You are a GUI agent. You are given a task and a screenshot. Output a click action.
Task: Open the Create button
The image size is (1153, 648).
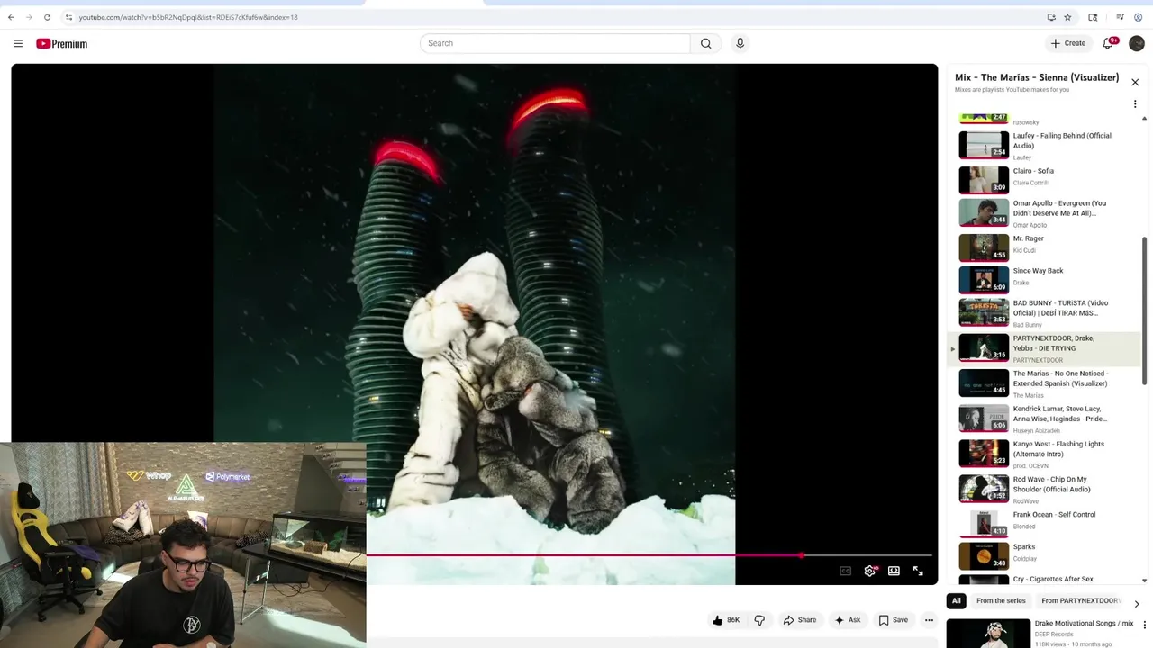[1068, 43]
